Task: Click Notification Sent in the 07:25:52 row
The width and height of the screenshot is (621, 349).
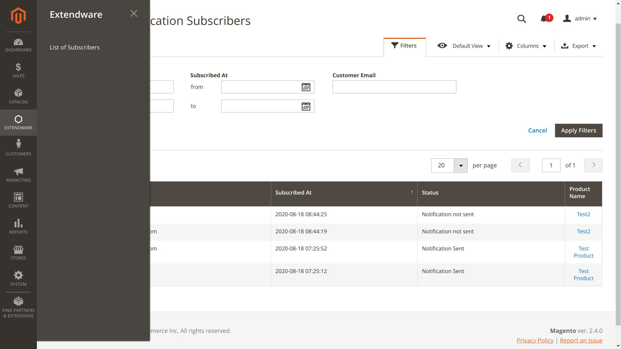Action: pos(443,249)
